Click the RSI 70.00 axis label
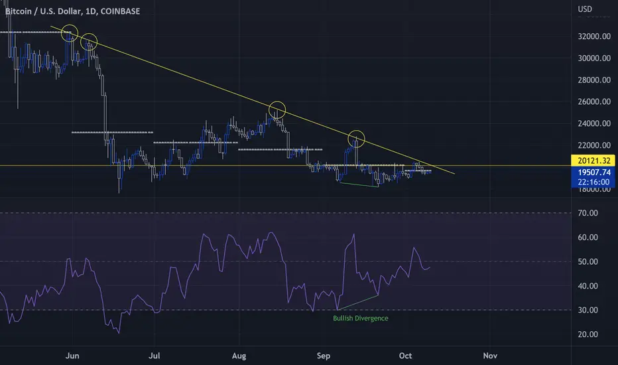The height and width of the screenshot is (365, 618). coord(587,213)
